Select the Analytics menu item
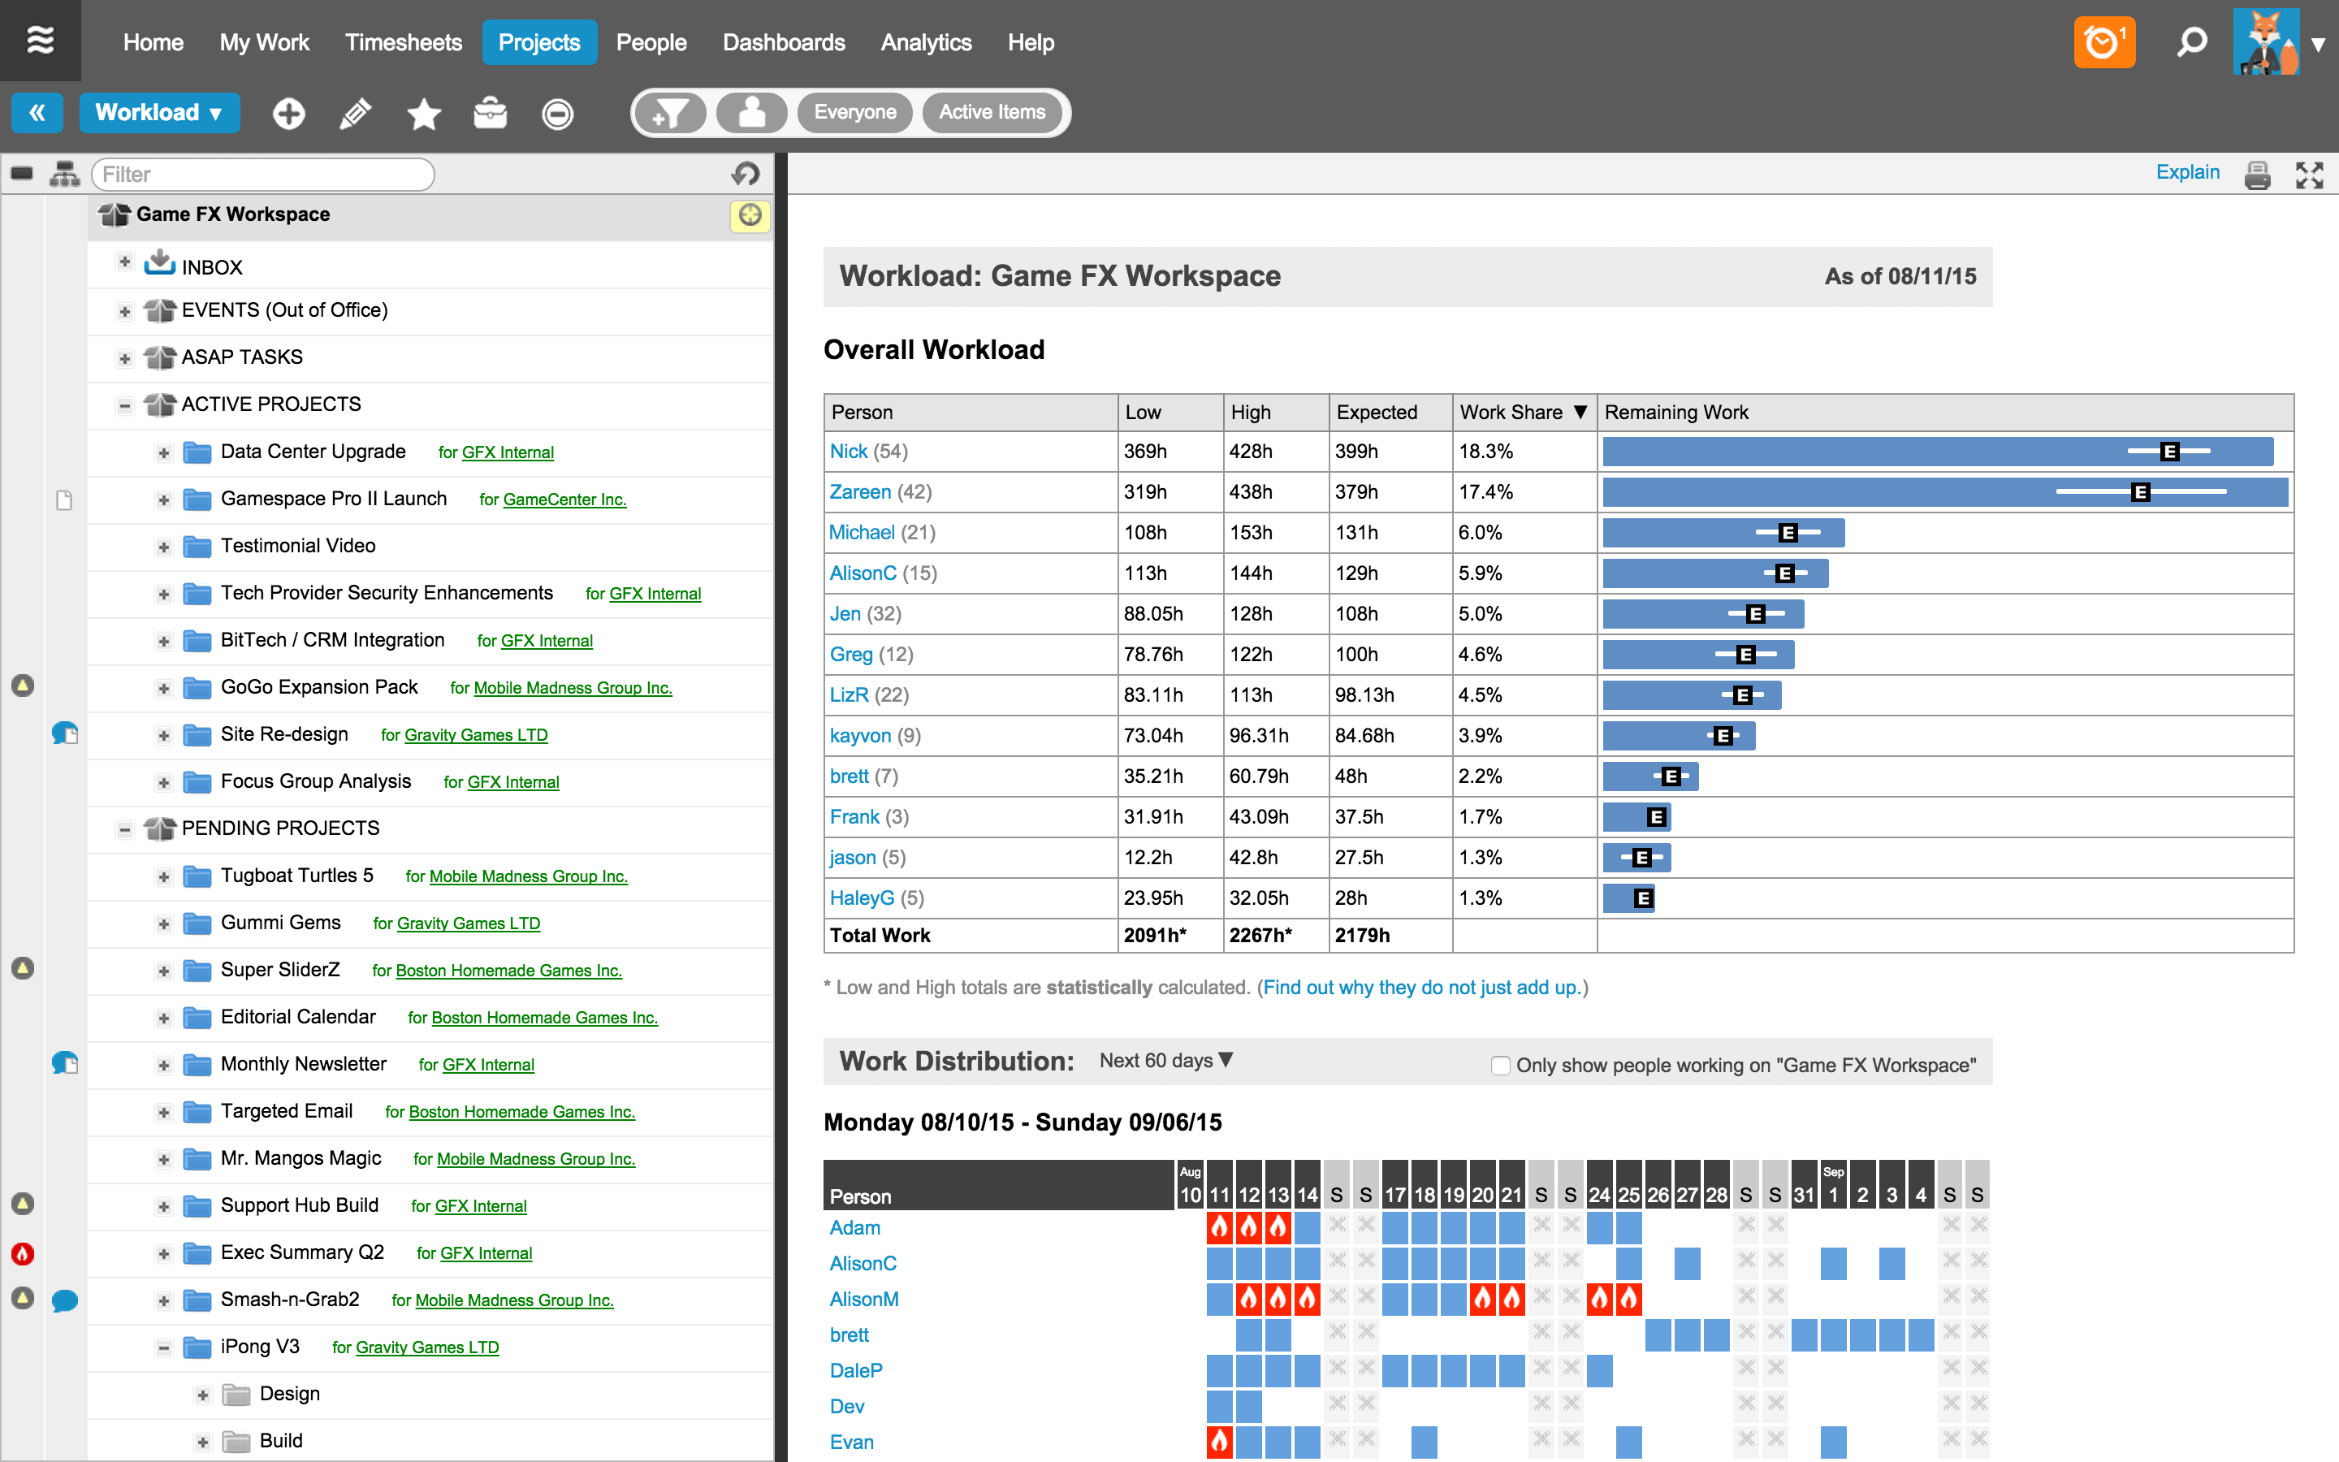Viewport: 2339px width, 1462px height. [x=926, y=42]
